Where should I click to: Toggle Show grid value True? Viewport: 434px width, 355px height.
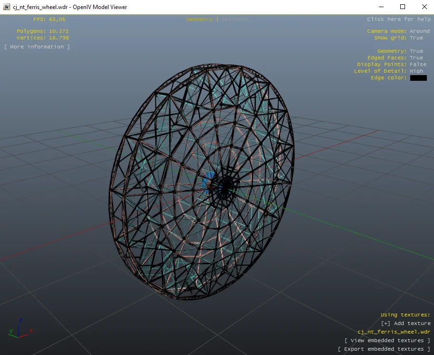click(x=416, y=38)
